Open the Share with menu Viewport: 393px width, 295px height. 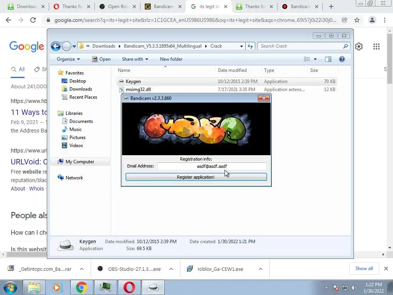[135, 59]
